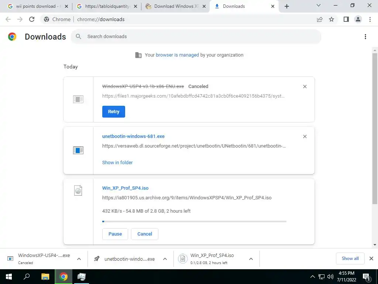
Task: Open the unetbootin-windows-681.exe file link
Action: click(133, 136)
